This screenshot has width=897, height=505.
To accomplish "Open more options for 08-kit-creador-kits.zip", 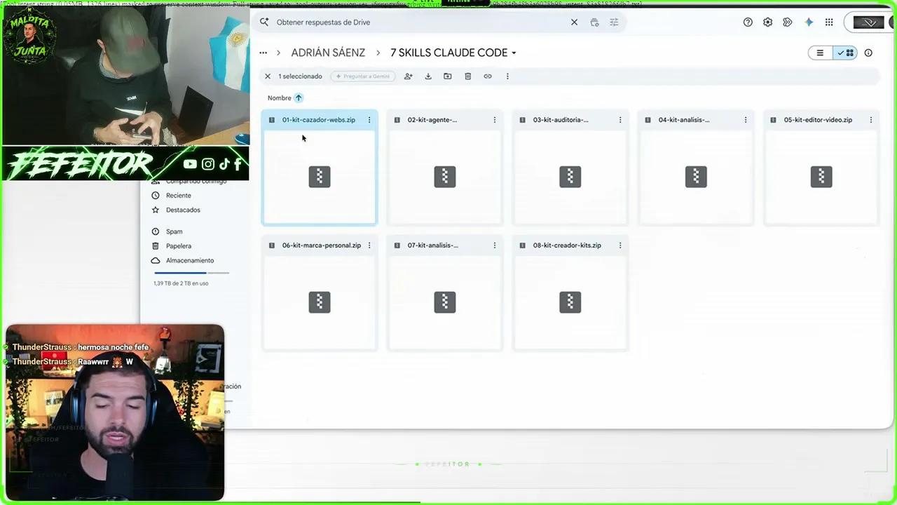I will (620, 245).
